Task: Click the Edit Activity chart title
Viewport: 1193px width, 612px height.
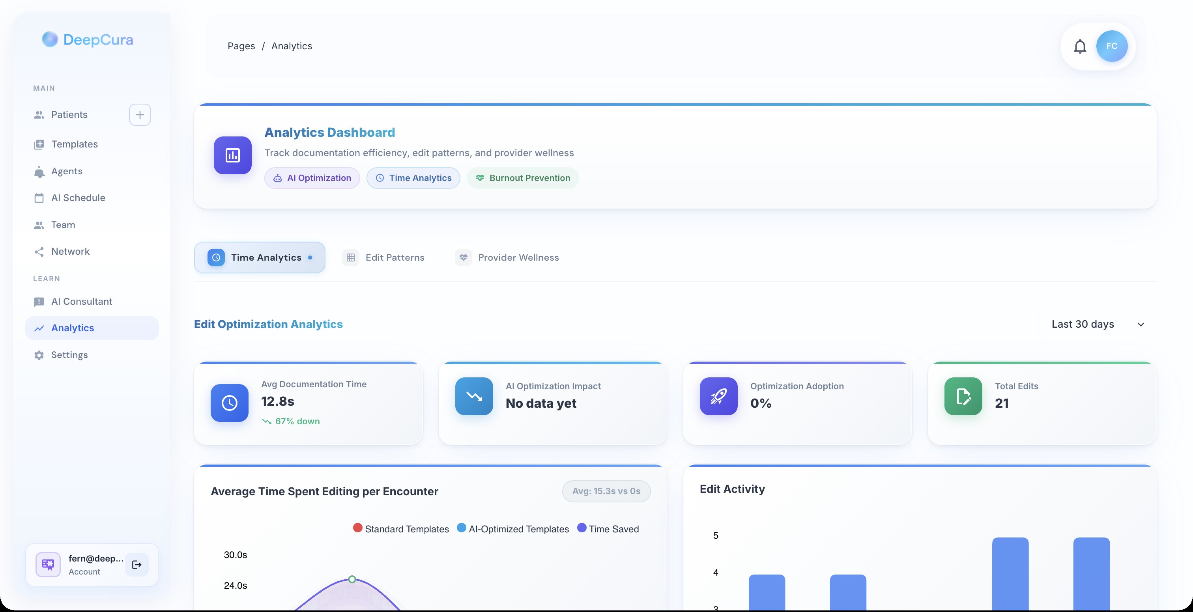Action: coord(732,489)
